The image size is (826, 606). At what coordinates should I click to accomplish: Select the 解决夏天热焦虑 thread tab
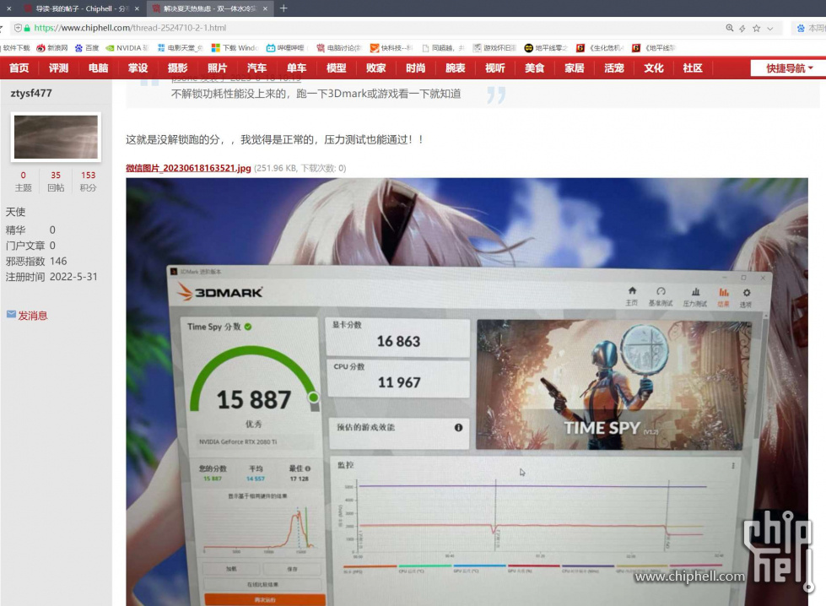point(209,8)
